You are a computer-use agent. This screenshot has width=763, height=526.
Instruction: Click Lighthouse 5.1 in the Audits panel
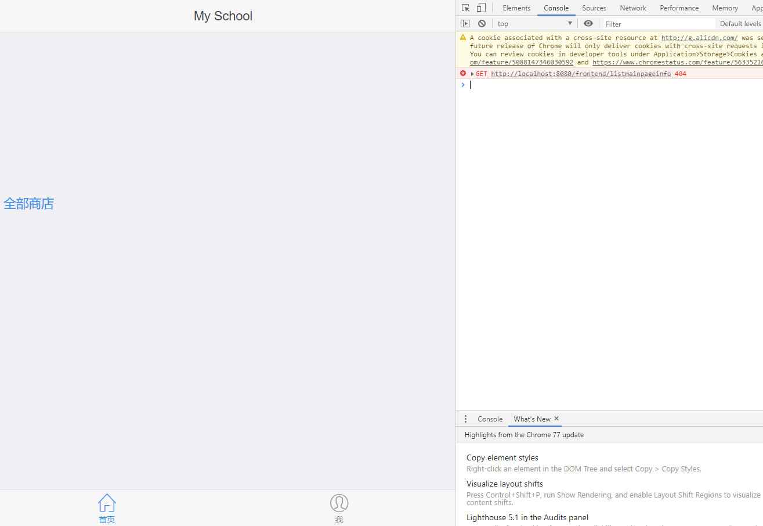[527, 517]
